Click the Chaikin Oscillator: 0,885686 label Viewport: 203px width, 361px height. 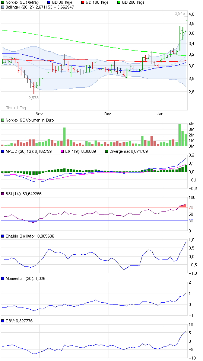tap(30, 236)
